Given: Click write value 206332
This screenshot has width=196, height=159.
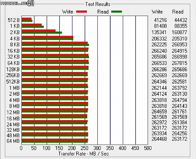Looking at the screenshot, I should click(159, 39).
